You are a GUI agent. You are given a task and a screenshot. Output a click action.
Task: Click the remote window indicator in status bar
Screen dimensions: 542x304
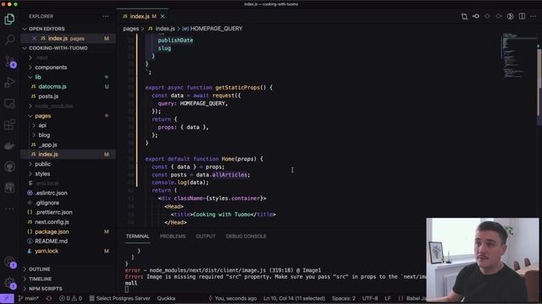point(7,298)
